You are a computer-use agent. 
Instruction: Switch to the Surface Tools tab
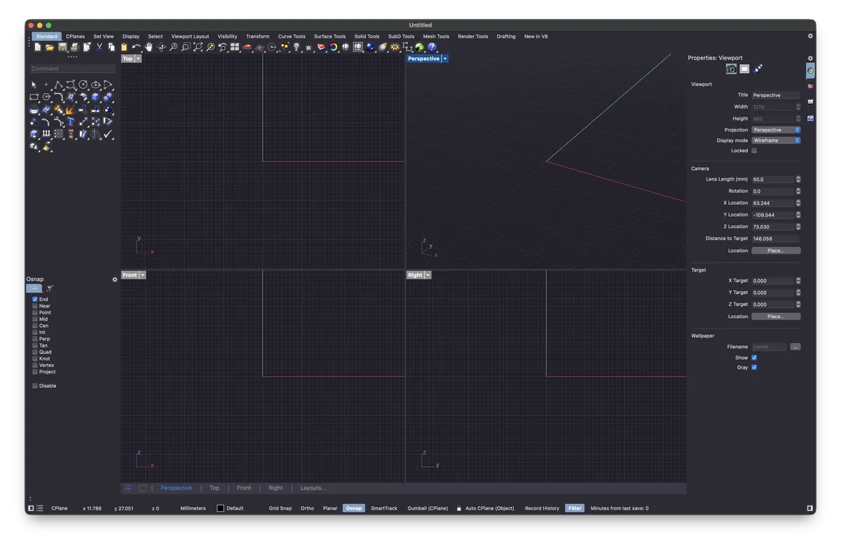pos(329,36)
